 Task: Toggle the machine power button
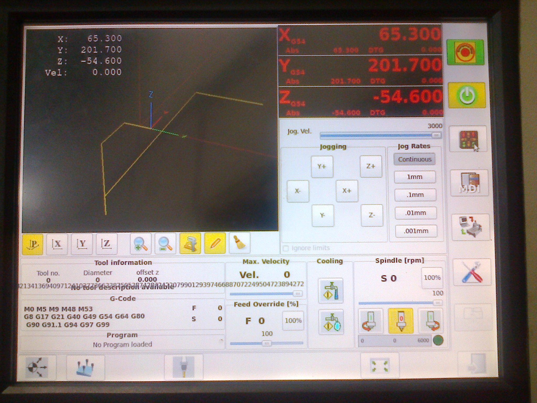466,96
